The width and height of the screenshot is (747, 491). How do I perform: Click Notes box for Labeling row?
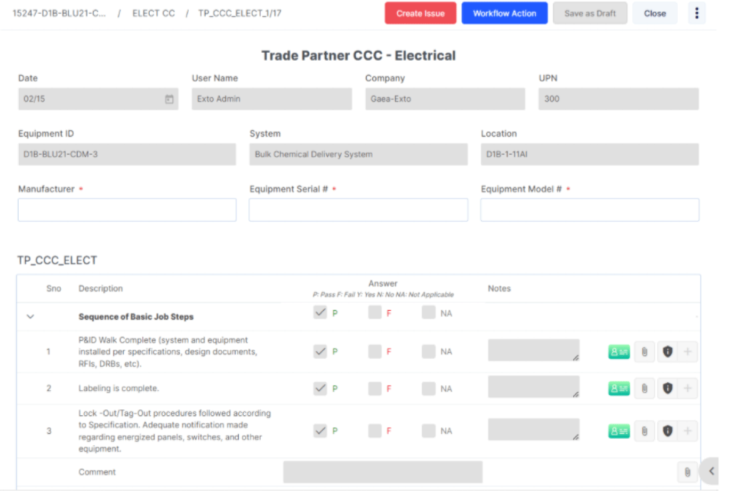[534, 387]
